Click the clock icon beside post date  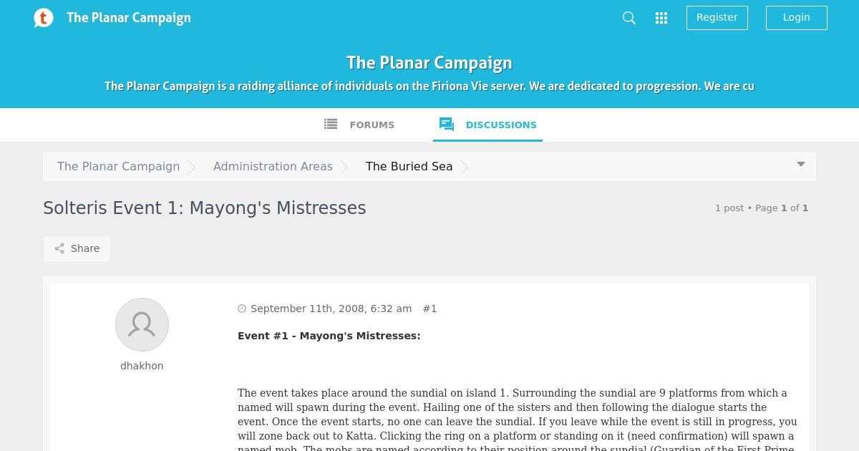(x=242, y=309)
